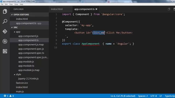Switch to the index.html editor tab

tap(57, 9)
